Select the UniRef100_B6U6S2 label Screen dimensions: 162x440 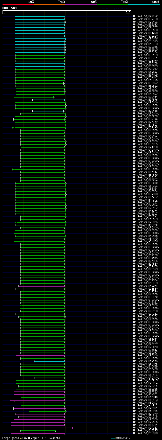tap(145, 86)
